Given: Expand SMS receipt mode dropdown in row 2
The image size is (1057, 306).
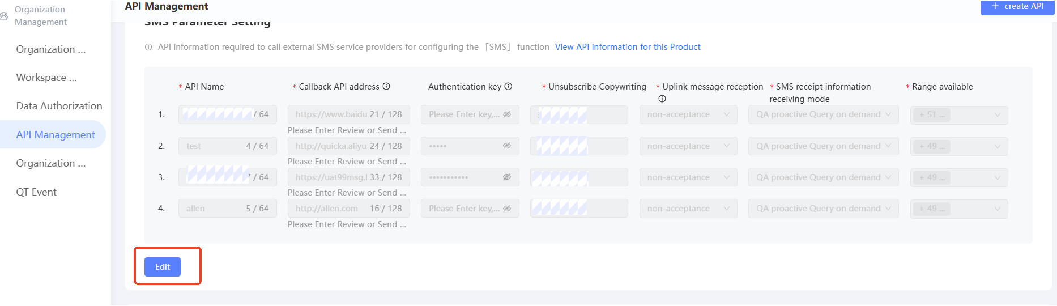Looking at the screenshot, I should (x=823, y=146).
